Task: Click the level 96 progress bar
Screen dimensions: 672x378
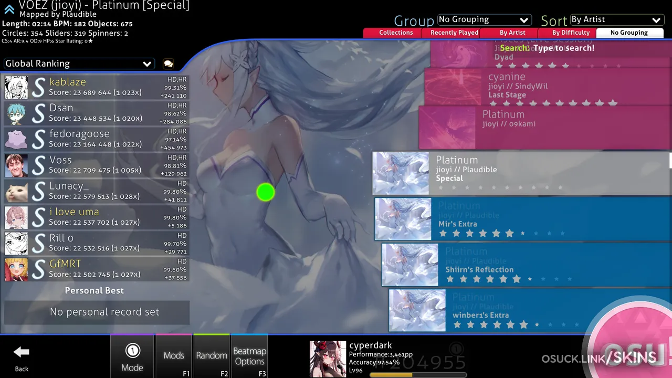Action: (x=418, y=375)
